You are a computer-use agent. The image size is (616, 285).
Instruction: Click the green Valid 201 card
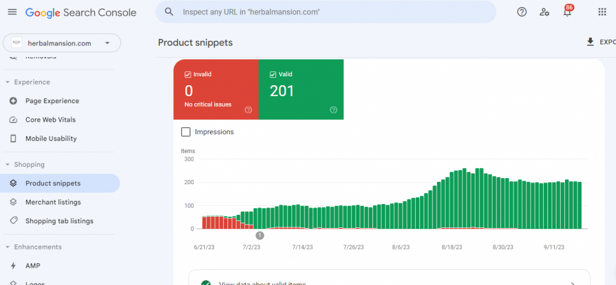(301, 89)
